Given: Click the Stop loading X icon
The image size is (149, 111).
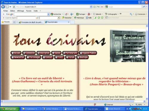Looking at the screenshot, I should (x=102, y=7).
